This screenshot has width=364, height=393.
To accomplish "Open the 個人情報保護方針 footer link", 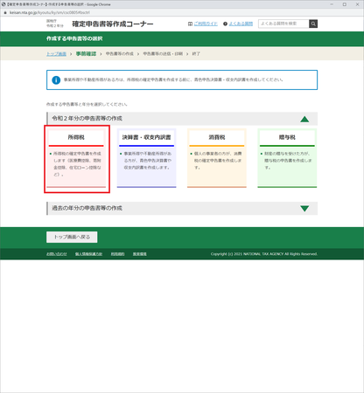I will pos(88,254).
